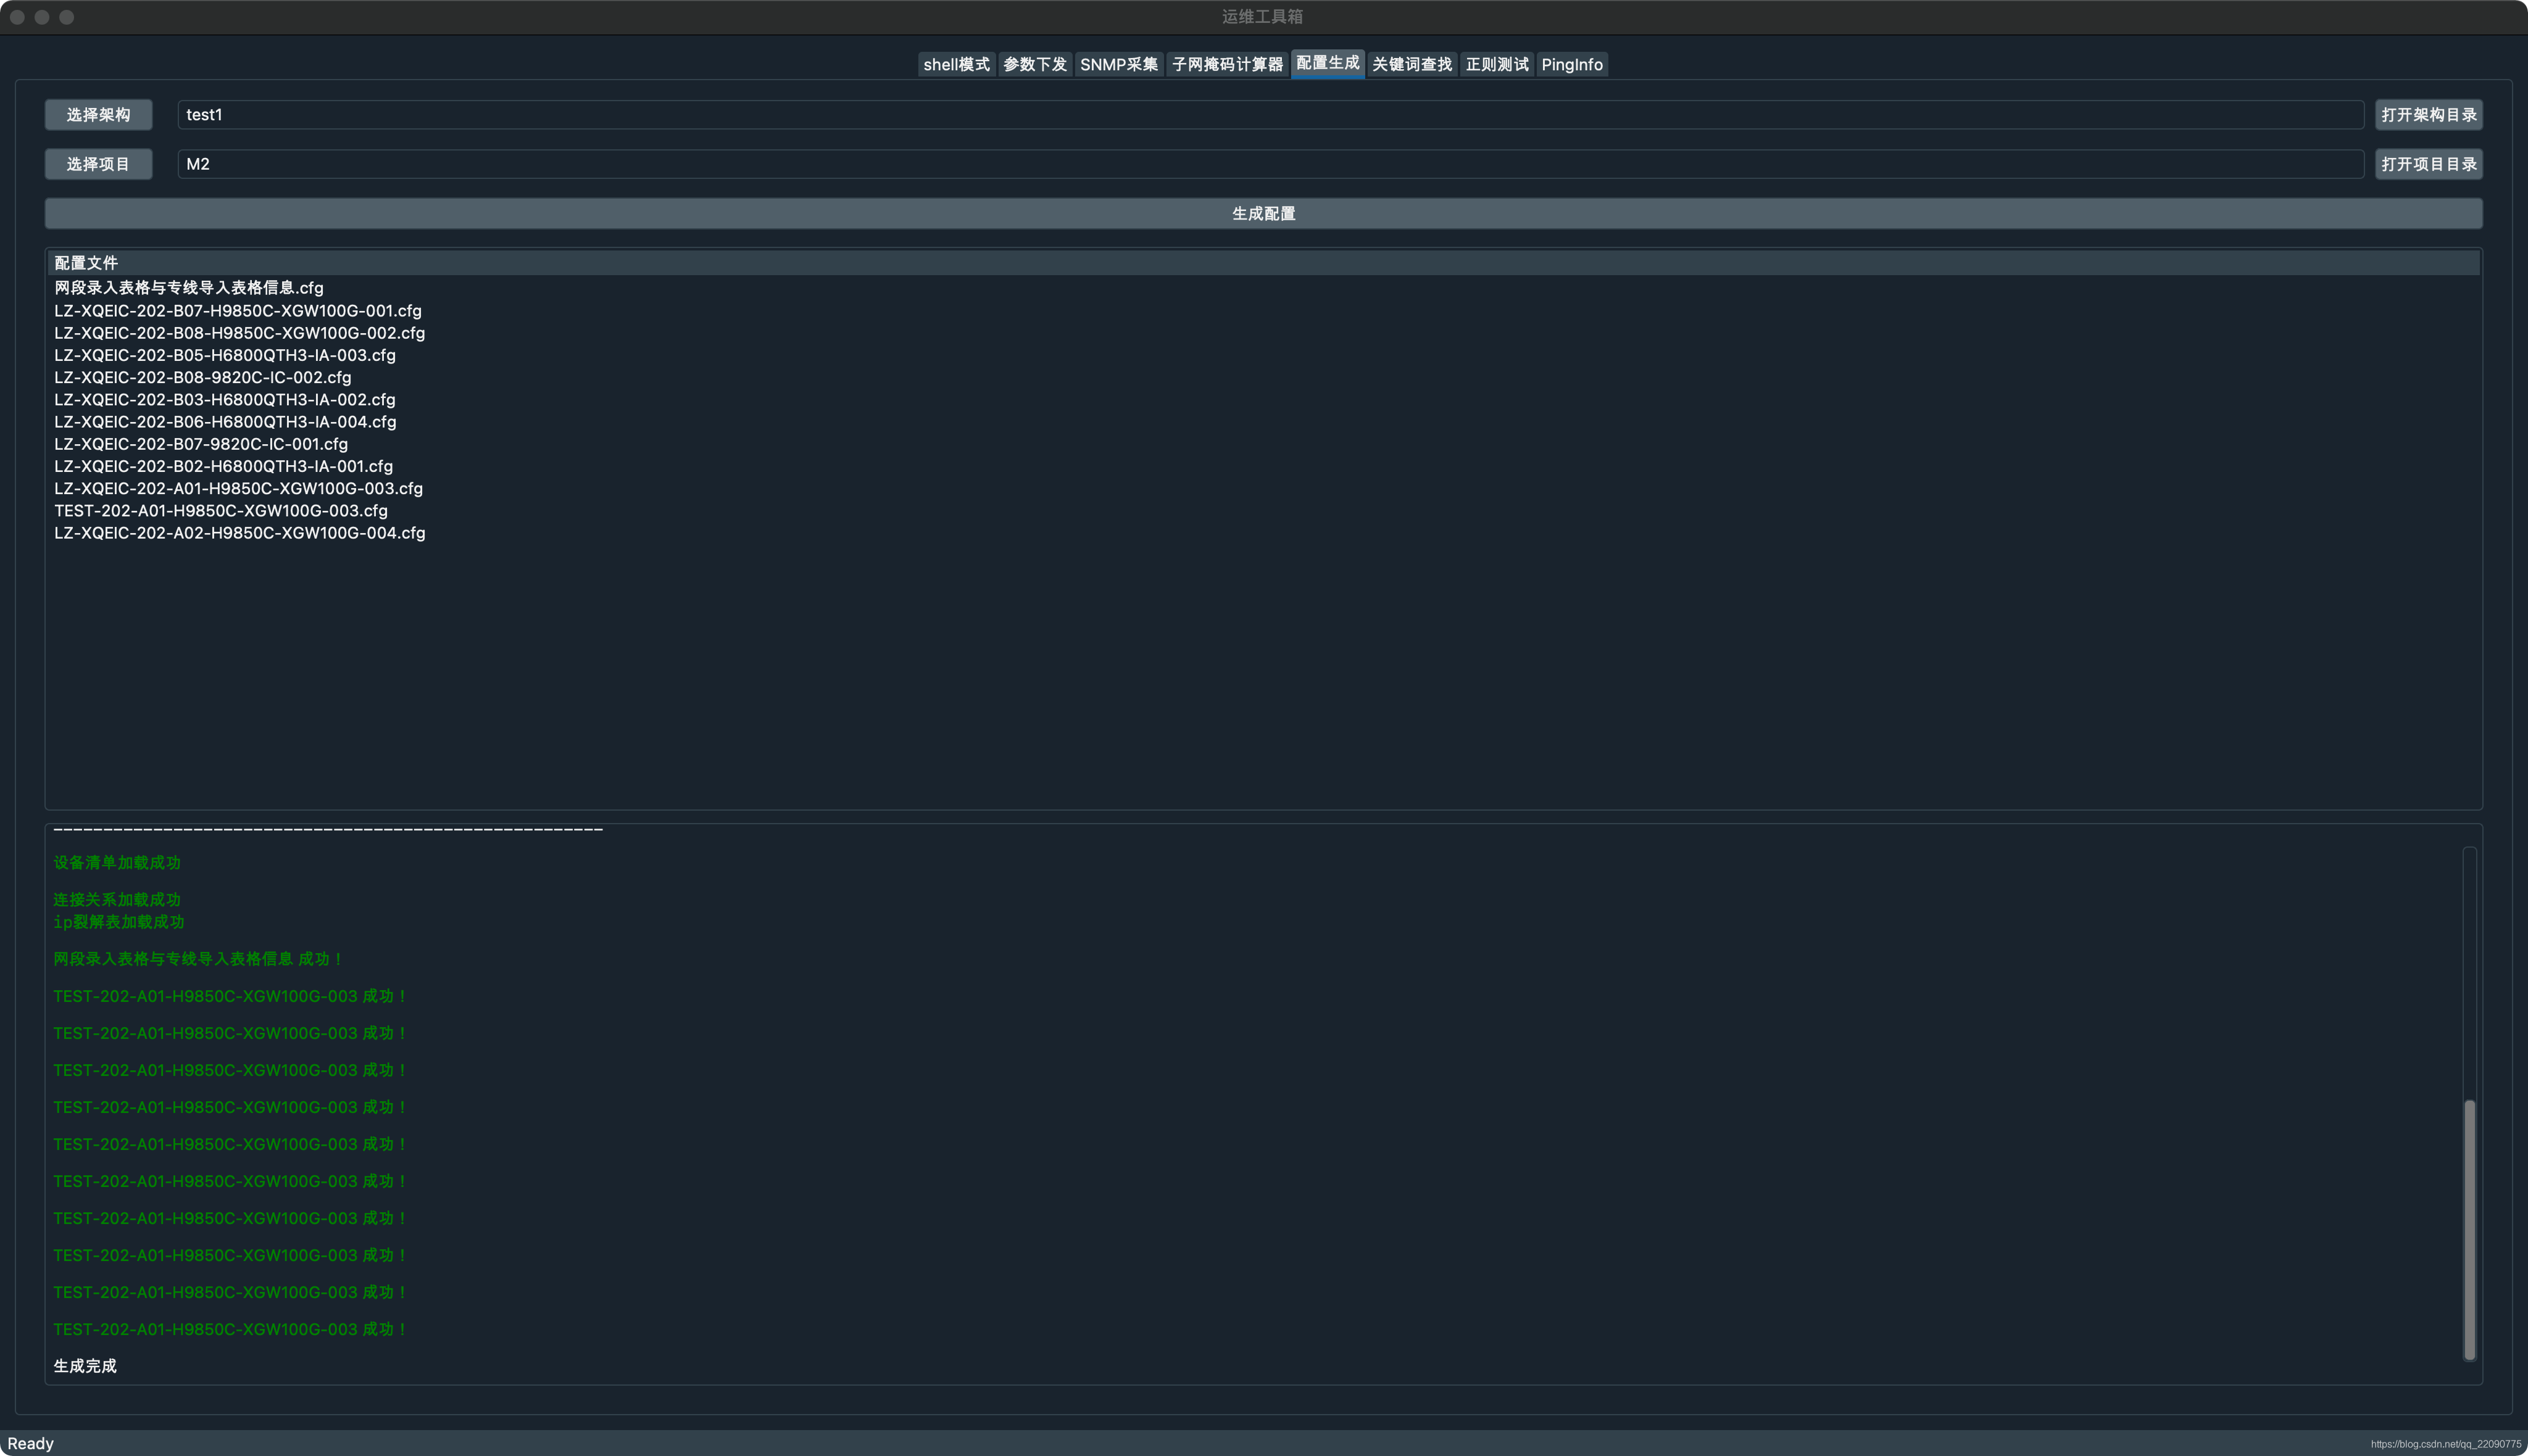The height and width of the screenshot is (1456, 2528).
Task: Click the 选择架构 button
Action: [98, 115]
